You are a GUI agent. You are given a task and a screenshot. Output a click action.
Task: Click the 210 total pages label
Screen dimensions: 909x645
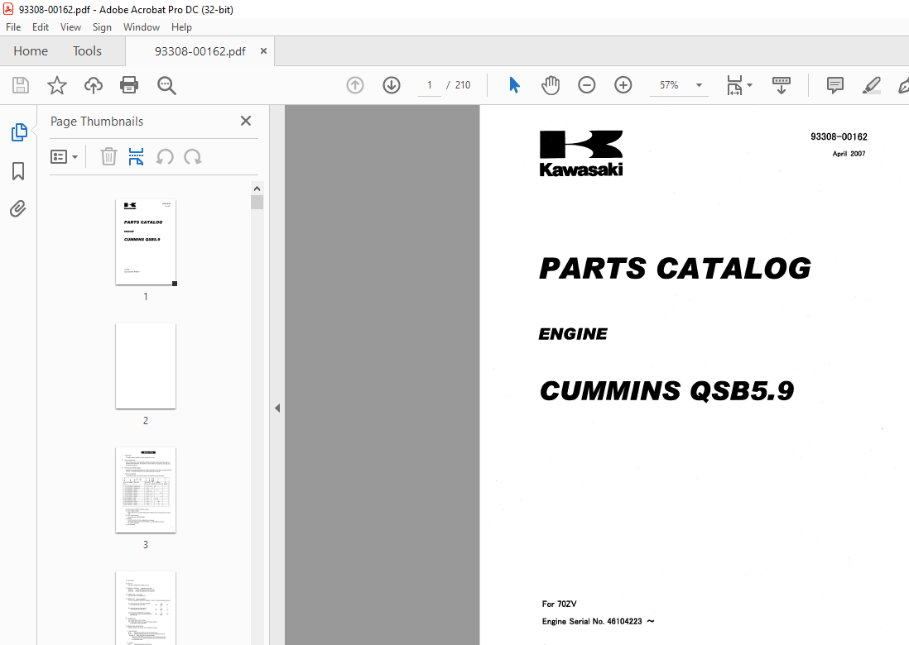[463, 85]
